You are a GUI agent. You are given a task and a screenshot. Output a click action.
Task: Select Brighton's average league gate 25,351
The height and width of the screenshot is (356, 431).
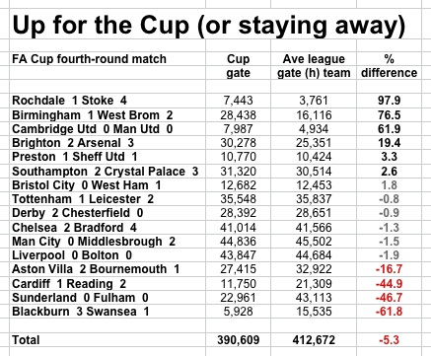click(x=314, y=143)
